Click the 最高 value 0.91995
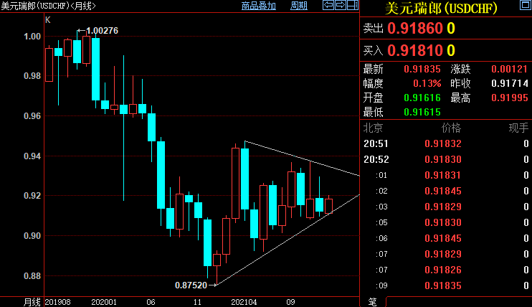532x307 pixels. click(x=509, y=98)
